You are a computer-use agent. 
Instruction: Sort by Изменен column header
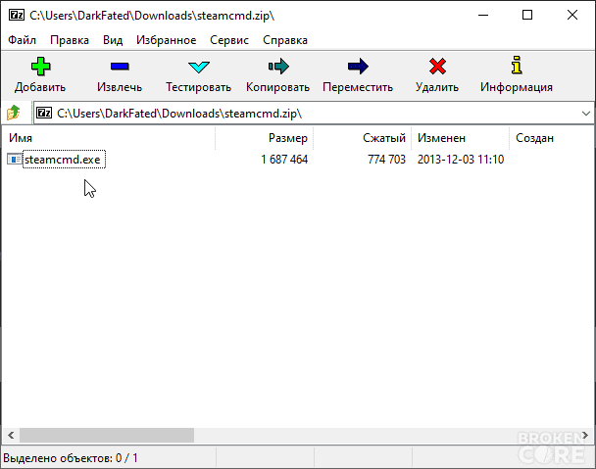point(461,138)
